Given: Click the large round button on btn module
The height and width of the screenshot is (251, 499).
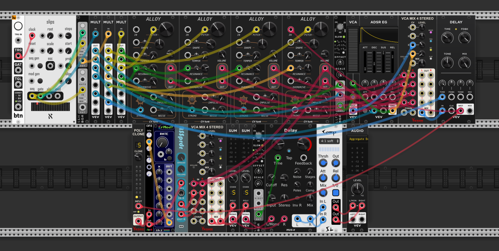Looking at the screenshot, I should point(19,26).
